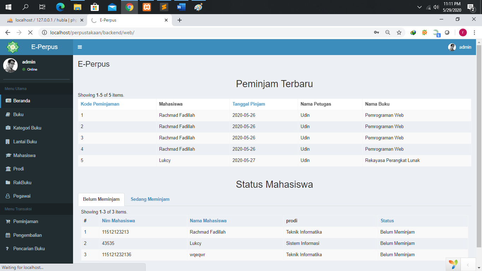
Task: Open RakBuku using its folder icon
Action: tap(8, 182)
